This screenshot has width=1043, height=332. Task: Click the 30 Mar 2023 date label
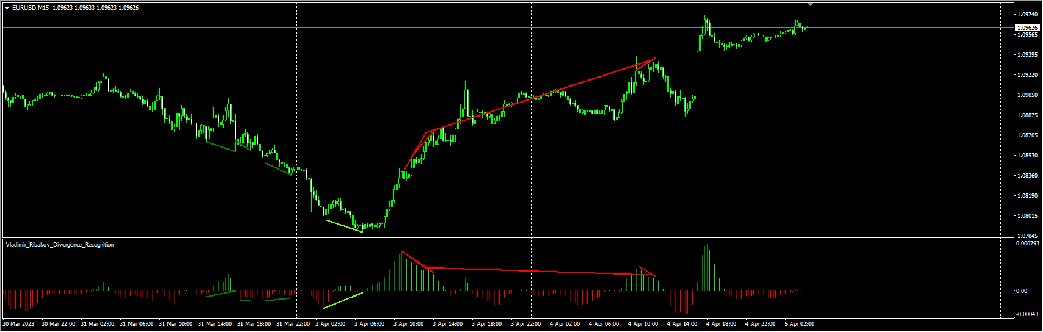(x=20, y=324)
